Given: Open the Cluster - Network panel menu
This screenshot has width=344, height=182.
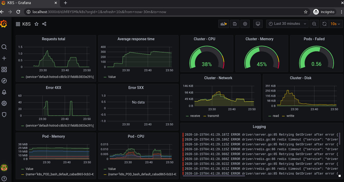Looking at the screenshot, I should [x=218, y=78].
